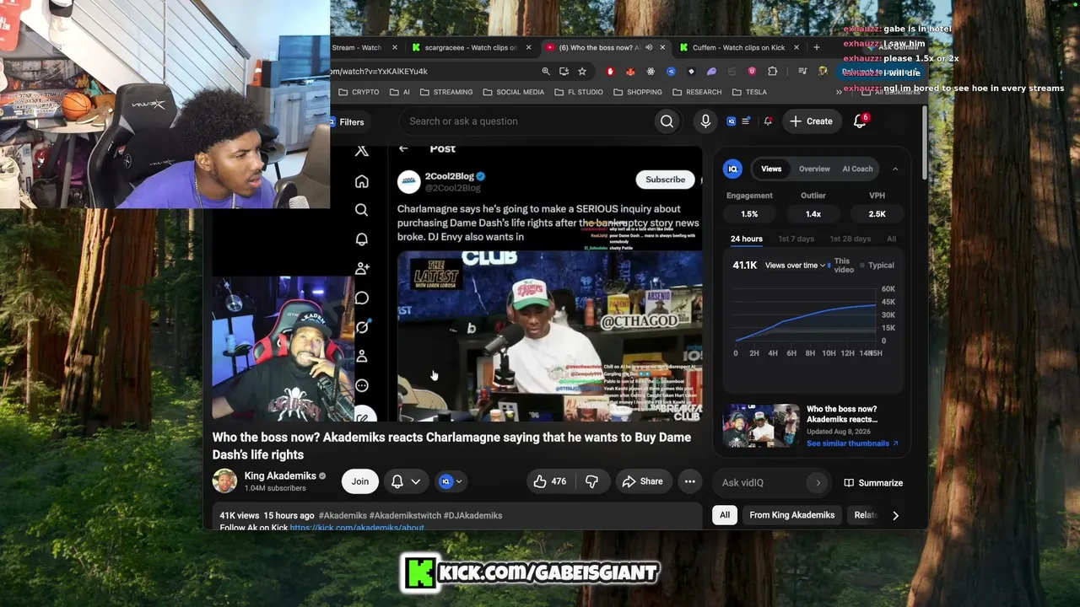The image size is (1080, 607).
Task: Start voice search with the microphone
Action: click(x=705, y=121)
